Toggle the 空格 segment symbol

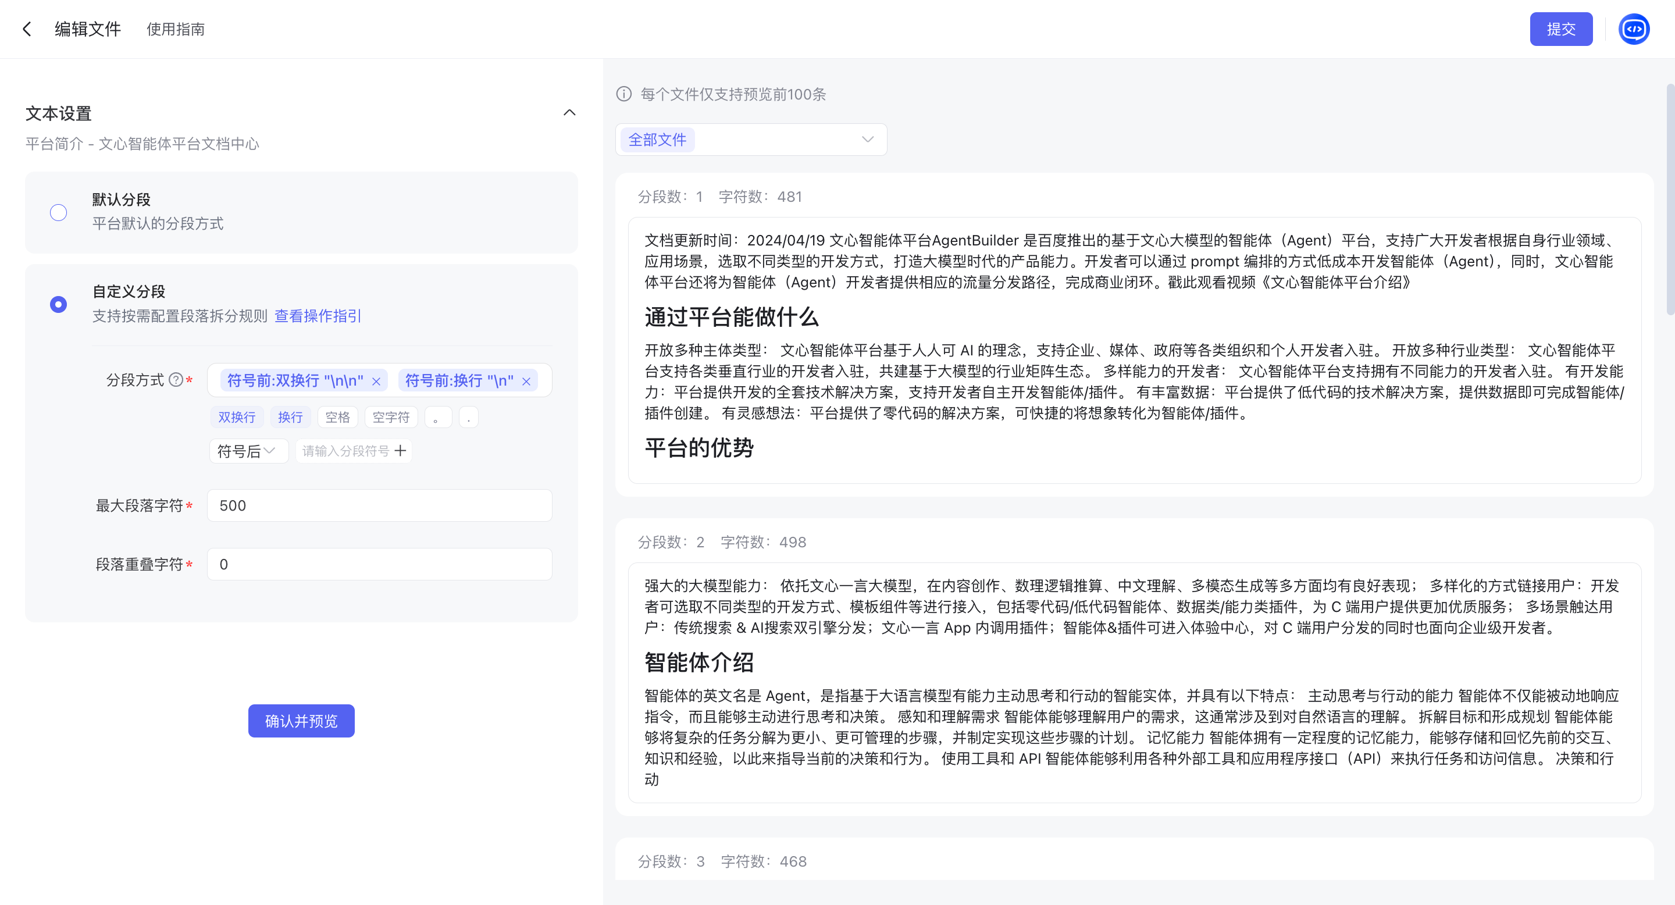click(x=337, y=417)
